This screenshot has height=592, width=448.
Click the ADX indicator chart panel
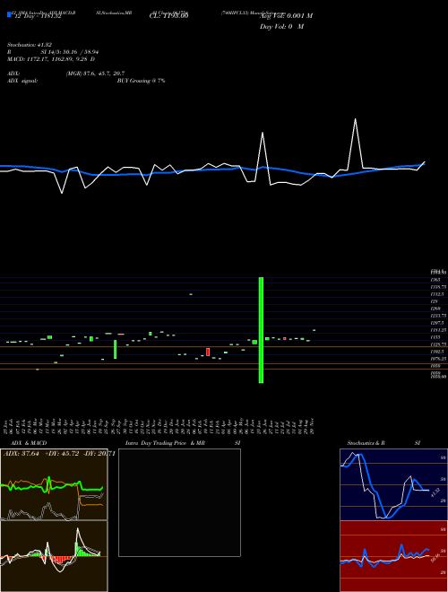(54, 484)
